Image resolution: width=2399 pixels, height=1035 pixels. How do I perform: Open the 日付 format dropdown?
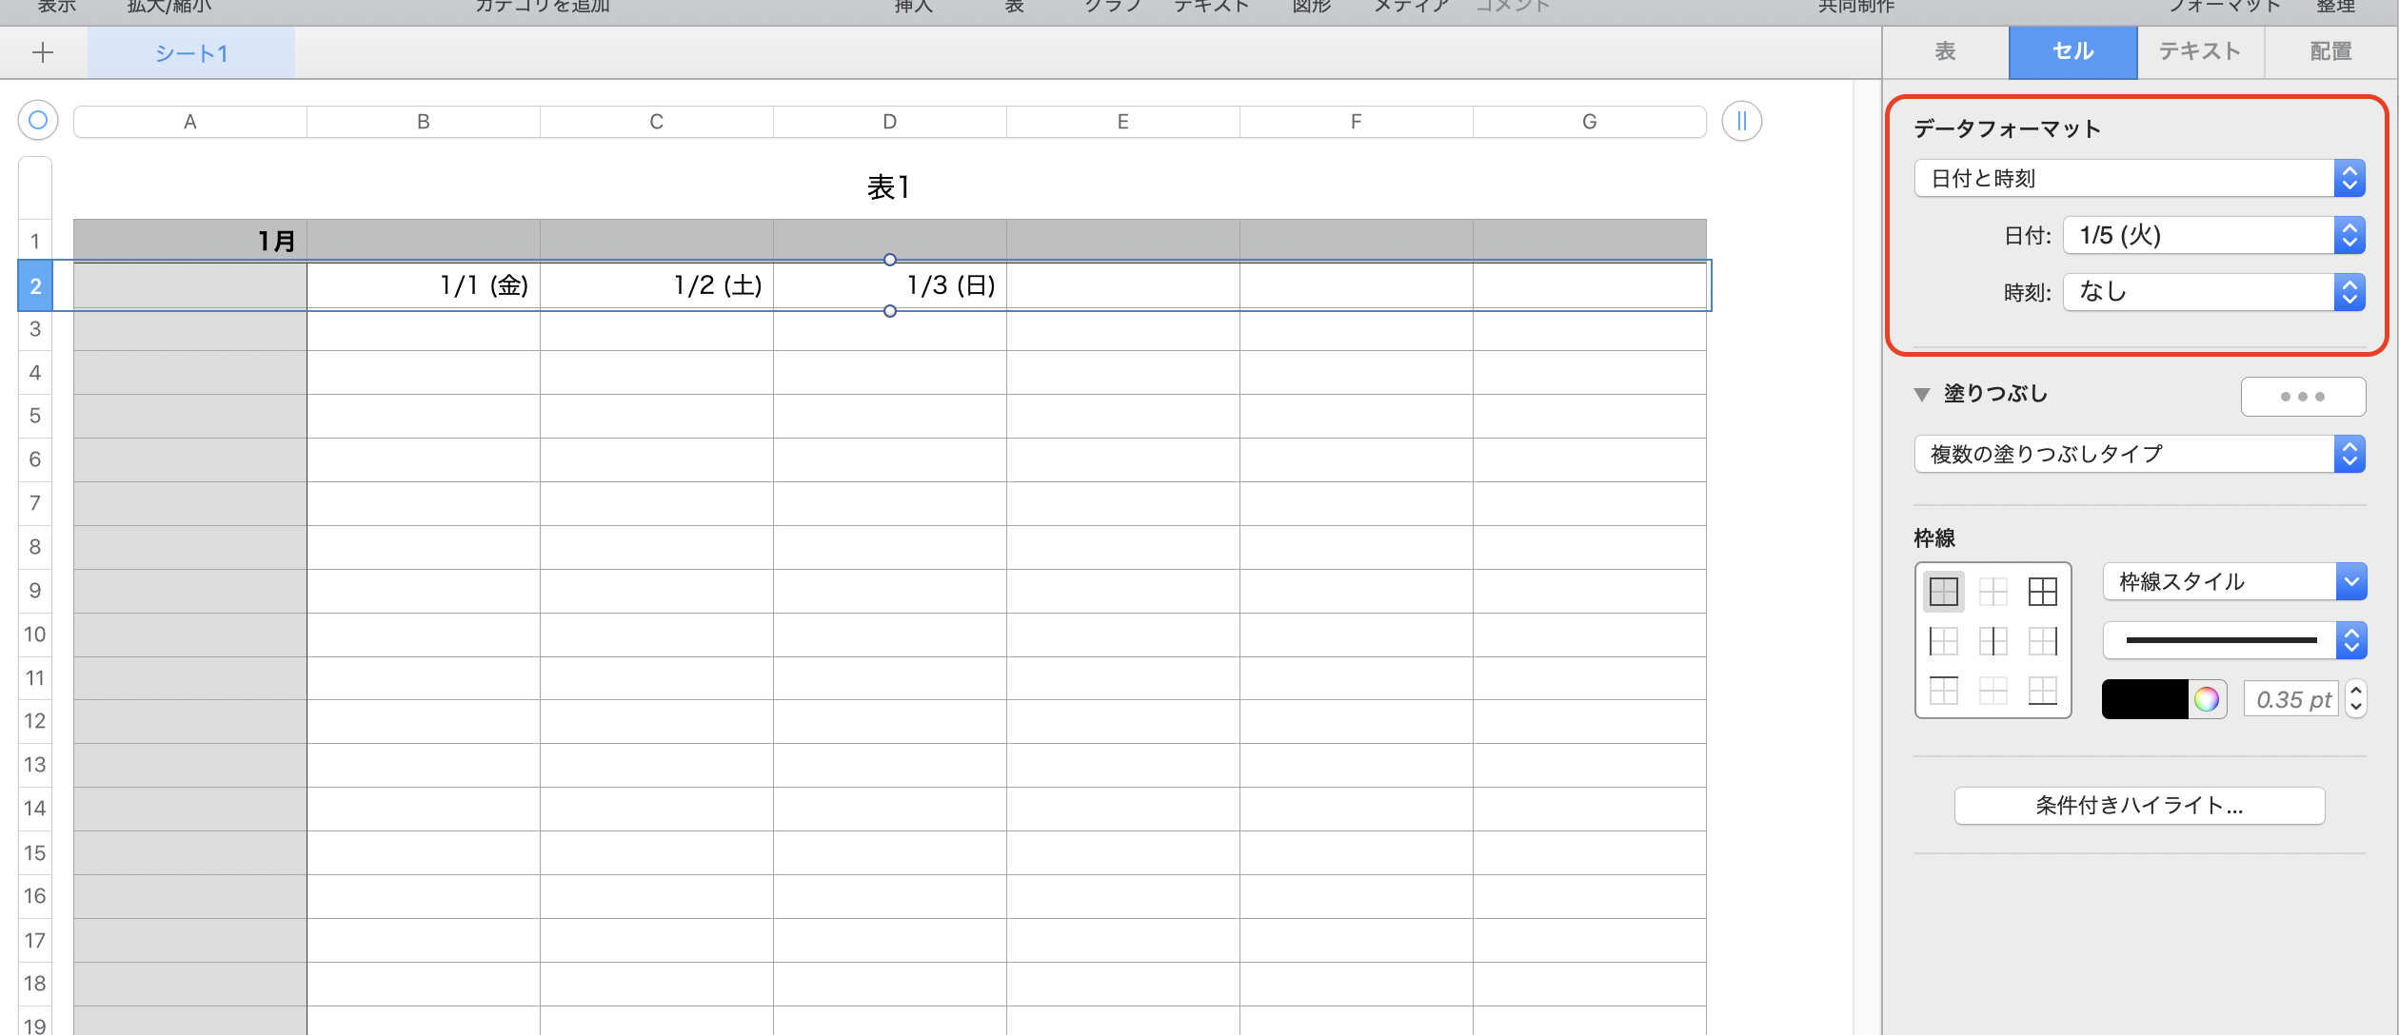[x=2213, y=235]
